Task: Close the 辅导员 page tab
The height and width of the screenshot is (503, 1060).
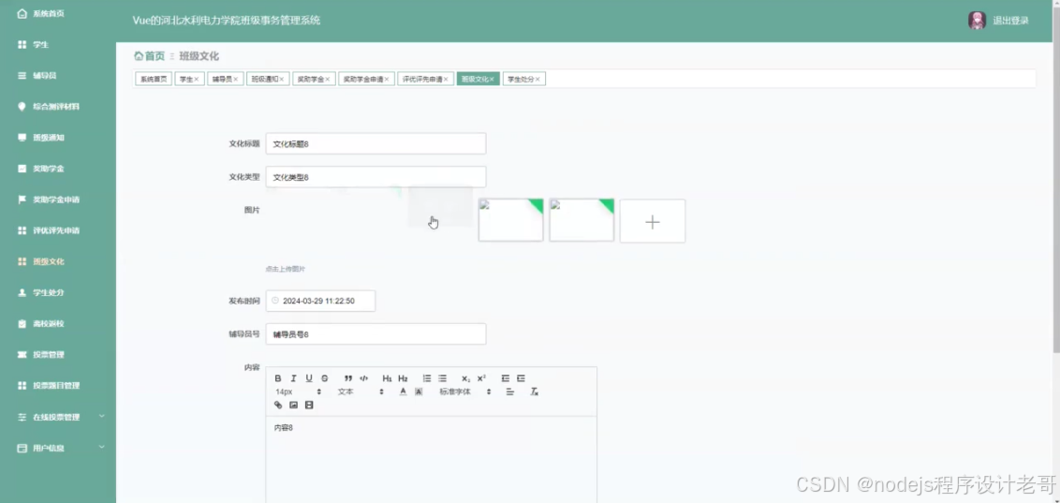Action: (x=236, y=80)
